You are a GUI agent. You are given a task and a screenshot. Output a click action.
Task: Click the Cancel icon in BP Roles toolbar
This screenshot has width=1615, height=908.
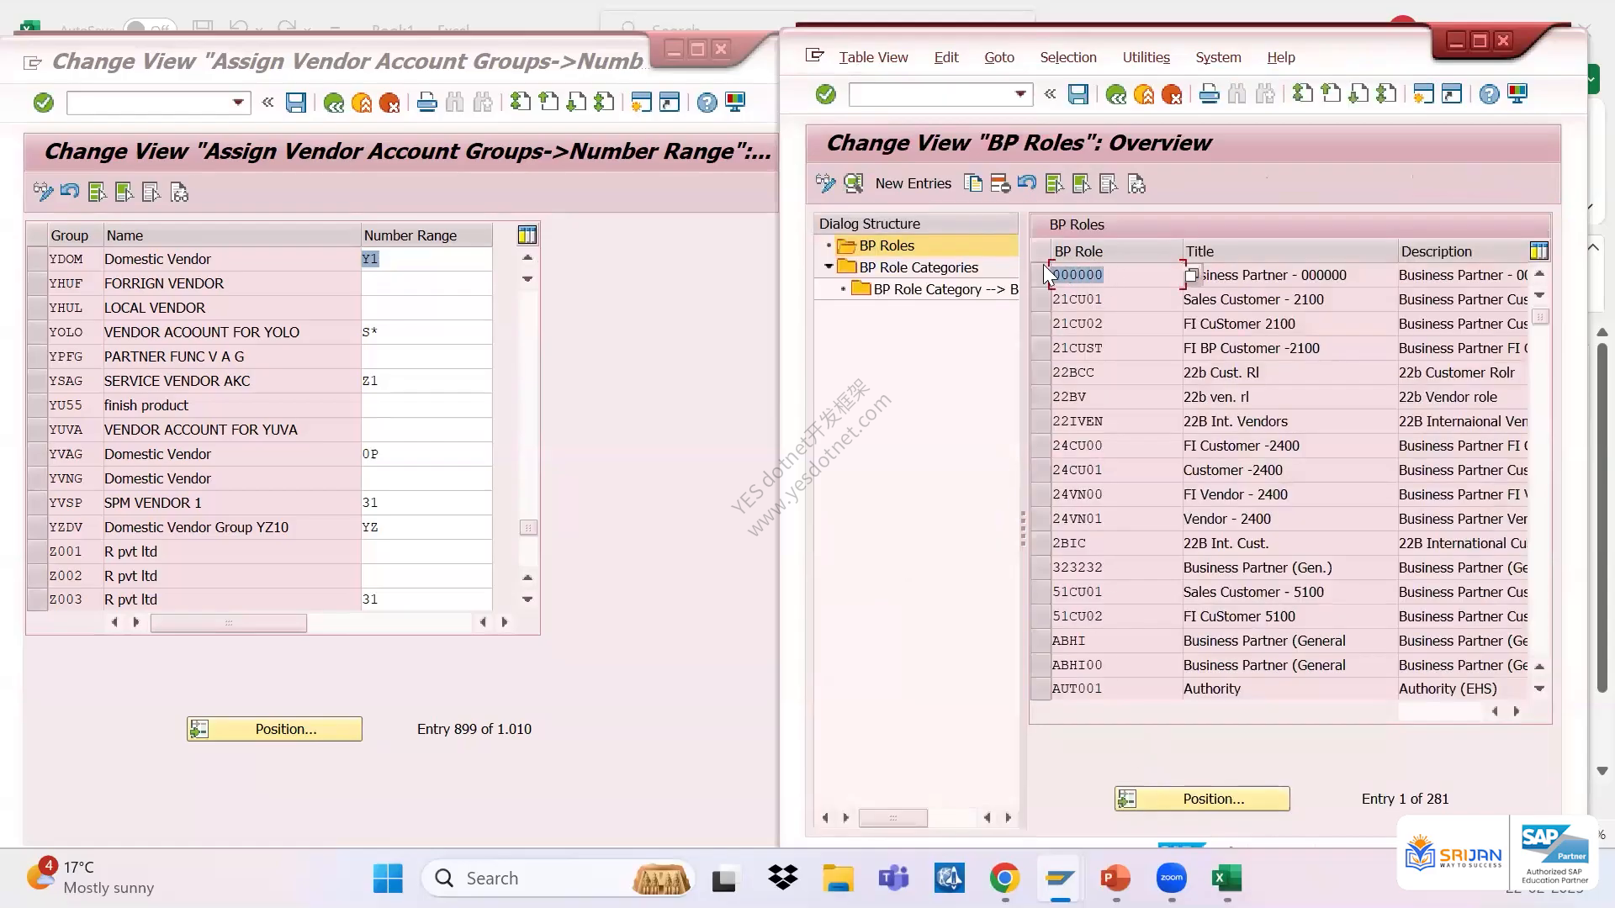[x=1172, y=94]
